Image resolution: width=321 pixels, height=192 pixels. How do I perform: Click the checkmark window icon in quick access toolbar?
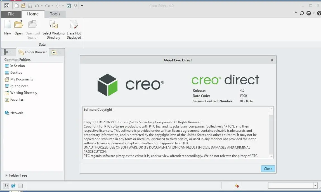click(x=69, y=6)
